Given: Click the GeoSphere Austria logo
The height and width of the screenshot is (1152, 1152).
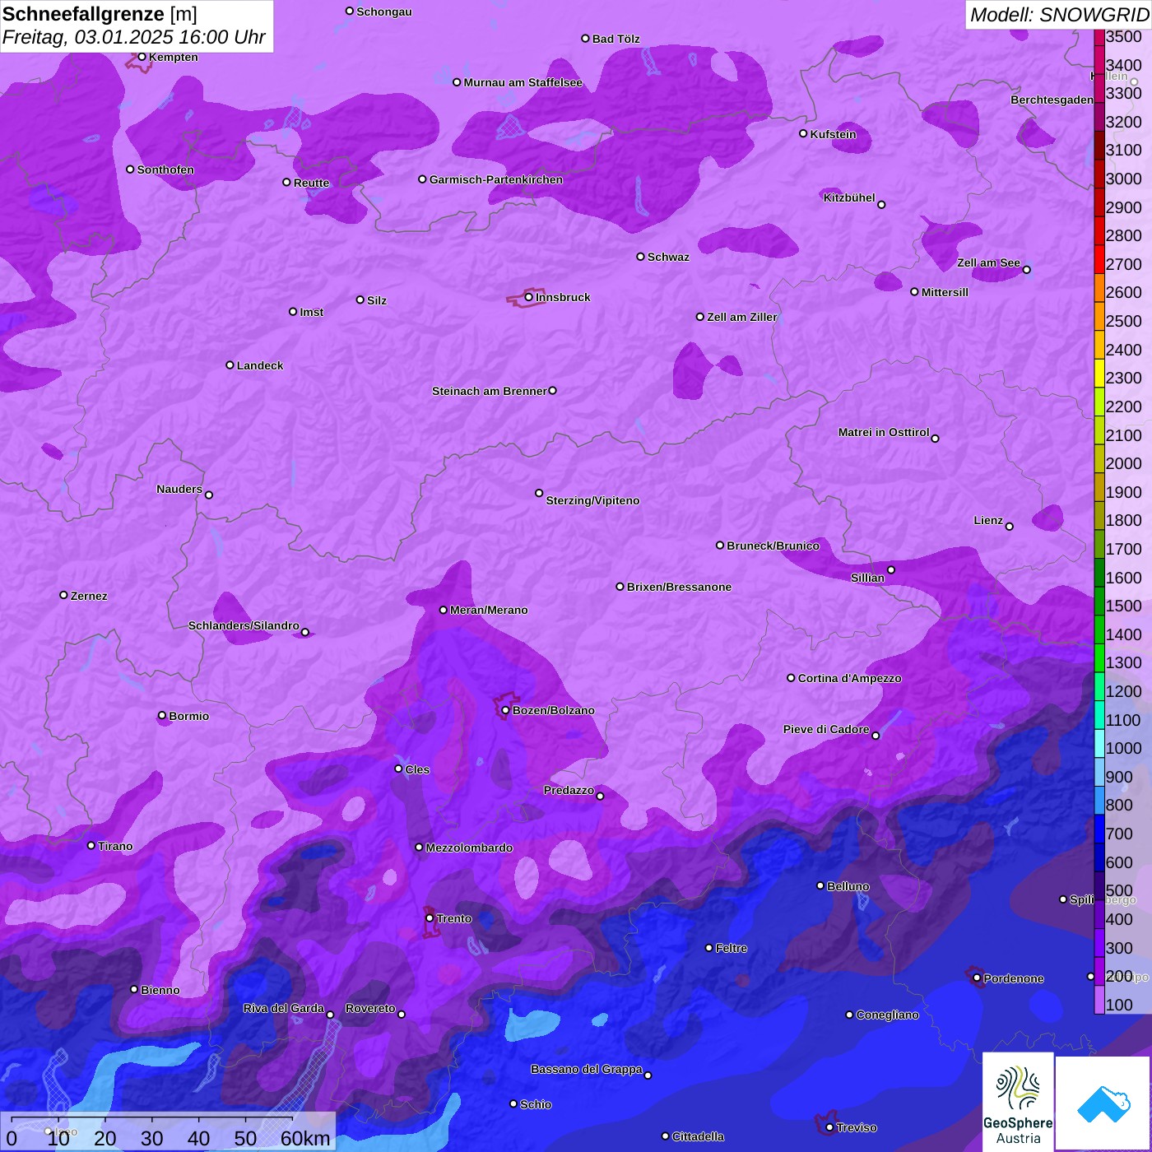Looking at the screenshot, I should (1018, 1102).
